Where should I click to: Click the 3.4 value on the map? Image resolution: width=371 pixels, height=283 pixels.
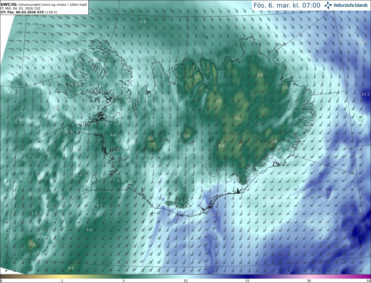(x=221, y=146)
